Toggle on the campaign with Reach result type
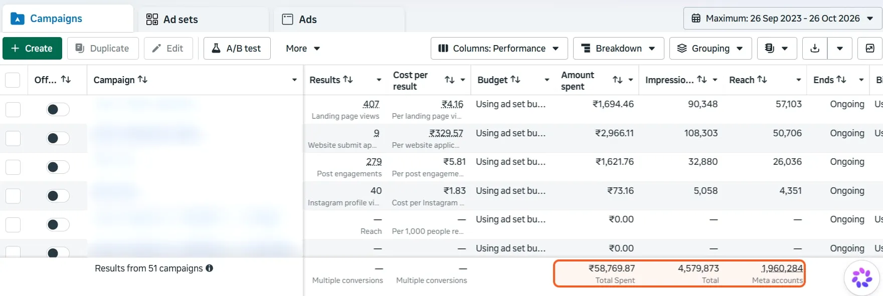 (x=58, y=225)
